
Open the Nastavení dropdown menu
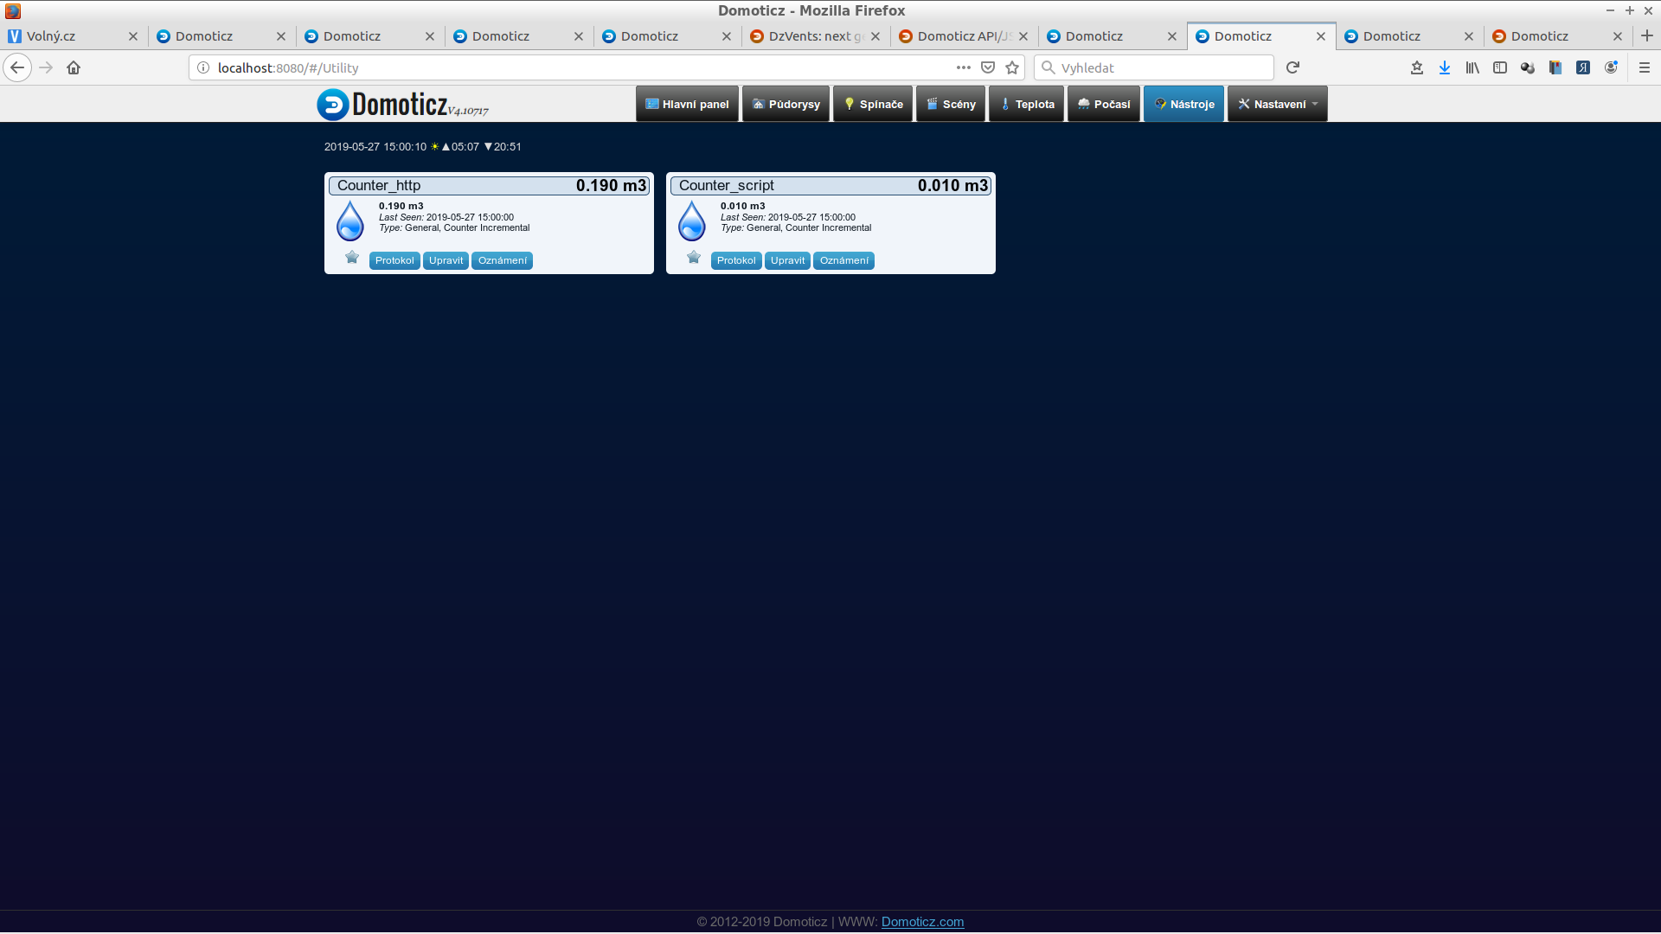pyautogui.click(x=1277, y=104)
